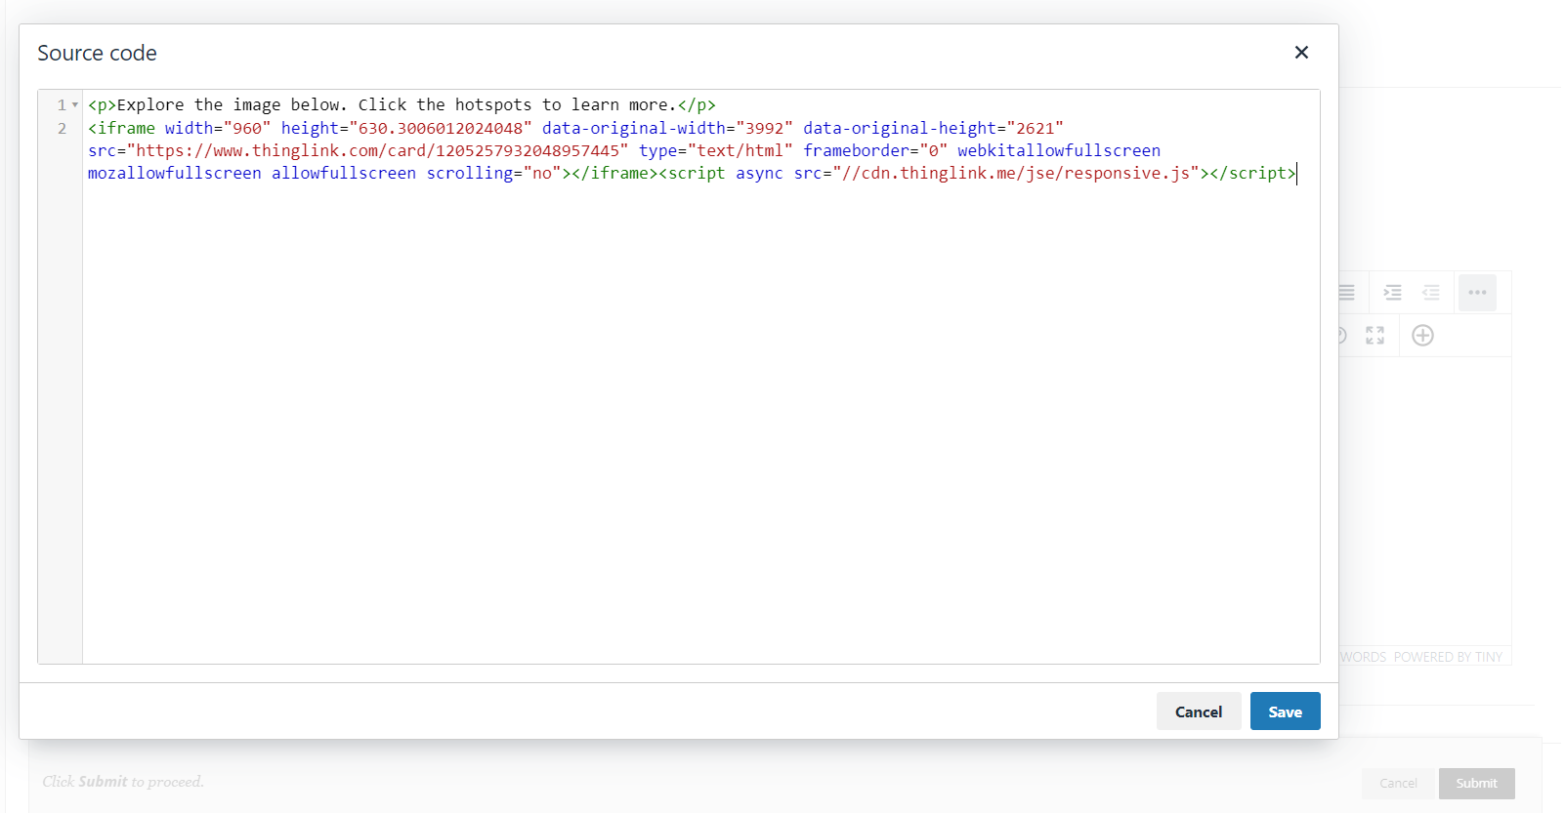Click the background Cancel button near Submit
The height and width of the screenshot is (813, 1565).
coord(1398,783)
